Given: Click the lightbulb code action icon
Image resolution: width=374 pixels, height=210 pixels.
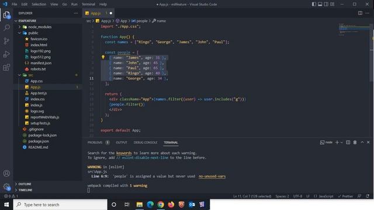Looking at the screenshot, I should point(103,57).
